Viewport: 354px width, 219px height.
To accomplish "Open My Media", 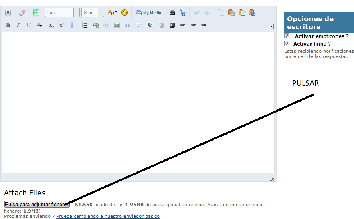I will click(148, 13).
